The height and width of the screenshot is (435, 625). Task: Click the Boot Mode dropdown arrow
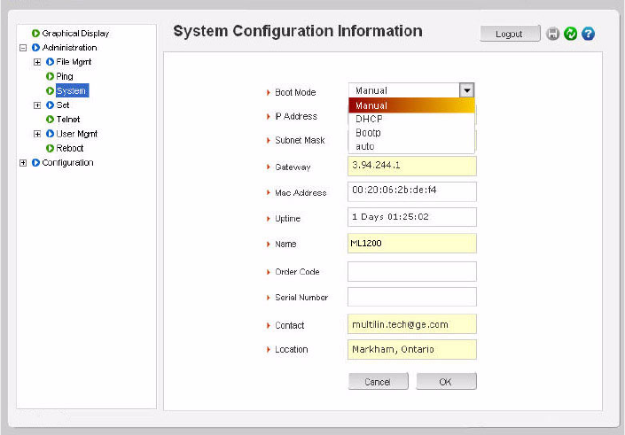[467, 90]
